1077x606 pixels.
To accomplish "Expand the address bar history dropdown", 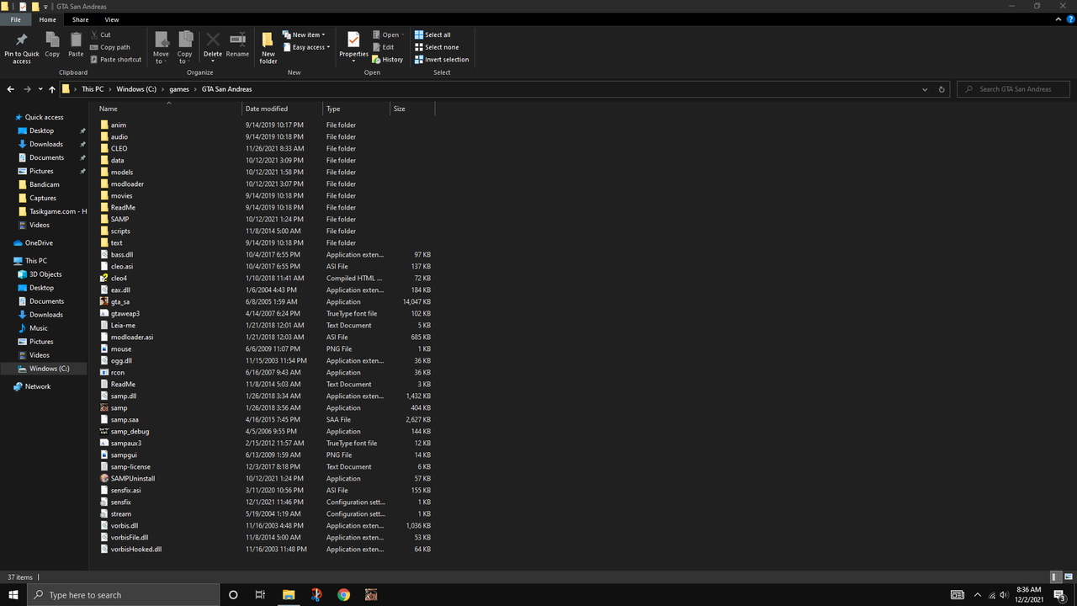I will pos(925,89).
